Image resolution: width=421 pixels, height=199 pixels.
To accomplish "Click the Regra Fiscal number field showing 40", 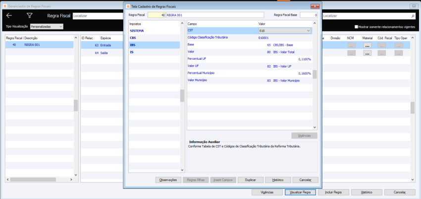I will click(x=156, y=15).
